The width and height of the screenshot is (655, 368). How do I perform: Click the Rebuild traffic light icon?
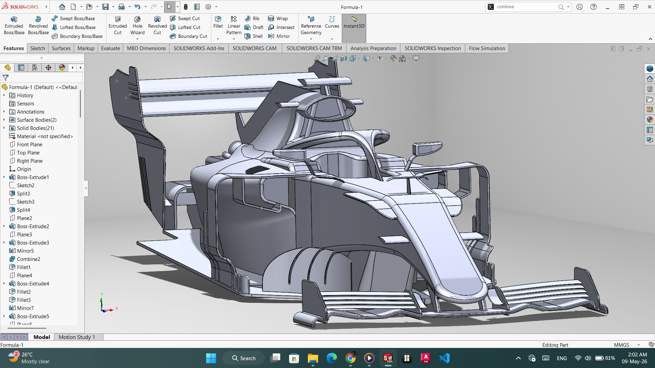pos(186,7)
